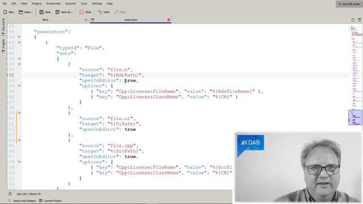The image size is (363, 204).
Task: Open the Edit menu
Action: pyautogui.click(x=14, y=3)
